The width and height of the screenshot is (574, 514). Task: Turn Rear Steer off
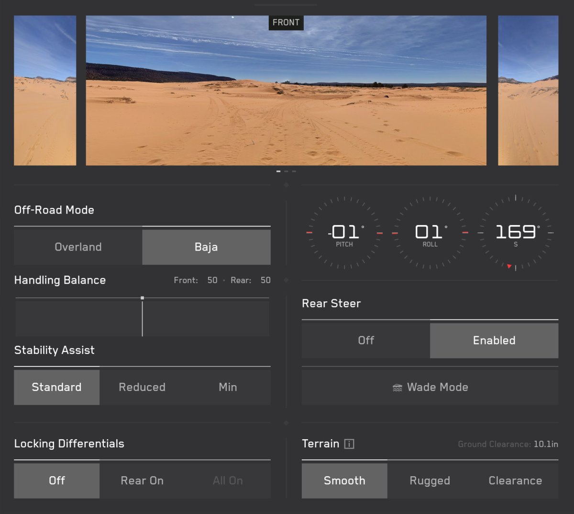coord(366,341)
